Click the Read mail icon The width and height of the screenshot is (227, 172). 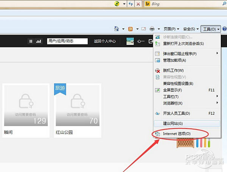coord(144,29)
